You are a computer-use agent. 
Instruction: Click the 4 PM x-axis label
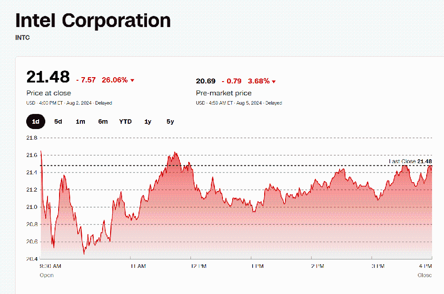coord(426,267)
